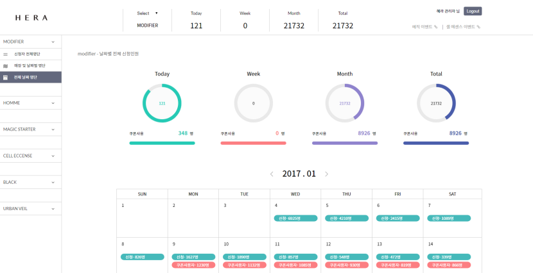
Task: Click the 신청-6925명 badge on day 4
Action: click(296, 219)
